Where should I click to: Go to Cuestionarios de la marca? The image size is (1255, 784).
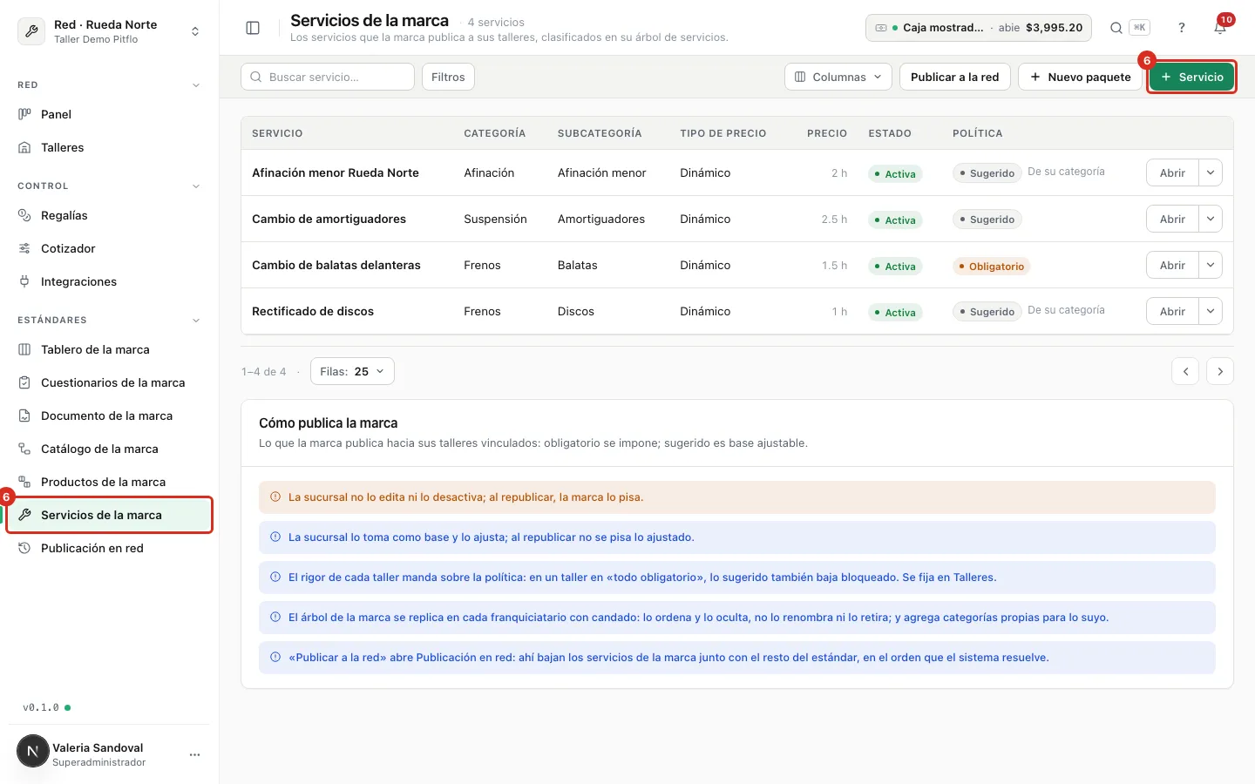pos(110,382)
